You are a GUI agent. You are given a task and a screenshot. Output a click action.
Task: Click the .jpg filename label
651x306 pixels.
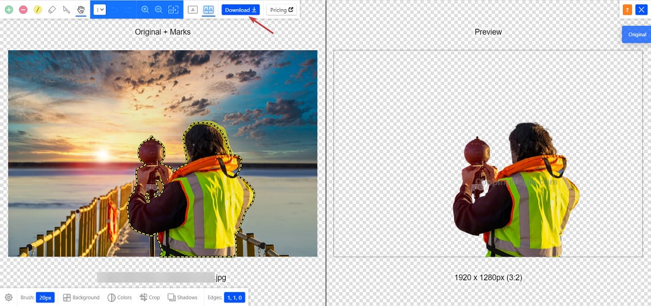[x=162, y=277]
